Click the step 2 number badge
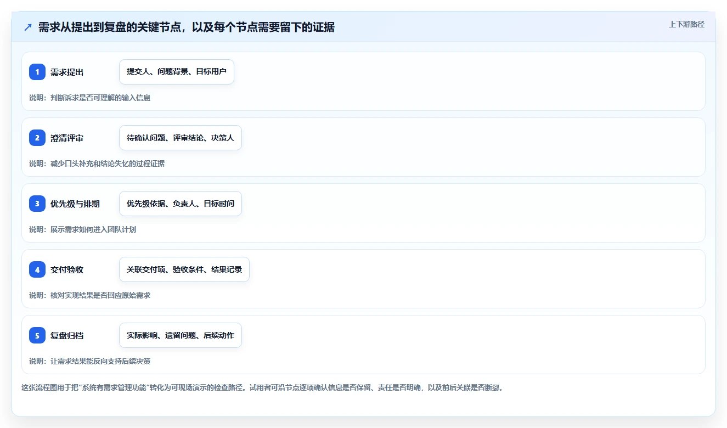Image resolution: width=727 pixels, height=428 pixels. [x=37, y=138]
